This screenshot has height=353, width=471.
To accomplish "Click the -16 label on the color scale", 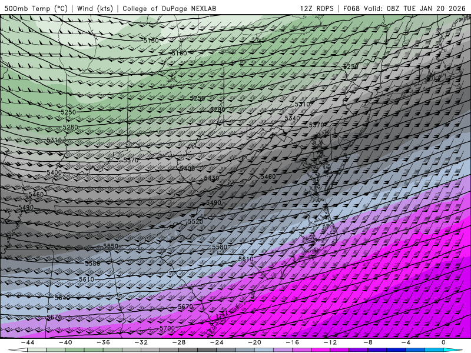I will point(293,342).
